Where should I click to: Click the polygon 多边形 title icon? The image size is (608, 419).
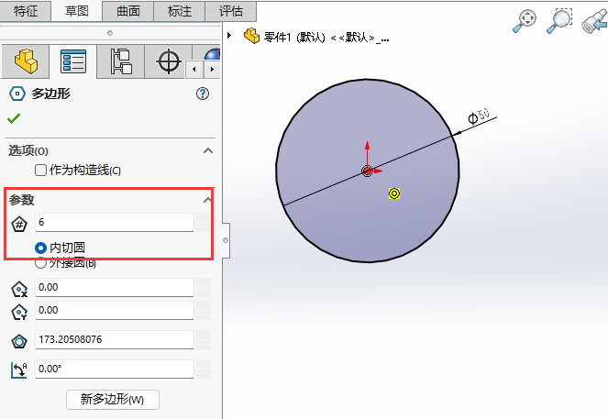point(17,94)
